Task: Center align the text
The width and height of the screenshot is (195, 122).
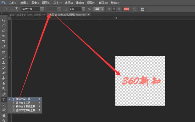Action: (114, 9)
